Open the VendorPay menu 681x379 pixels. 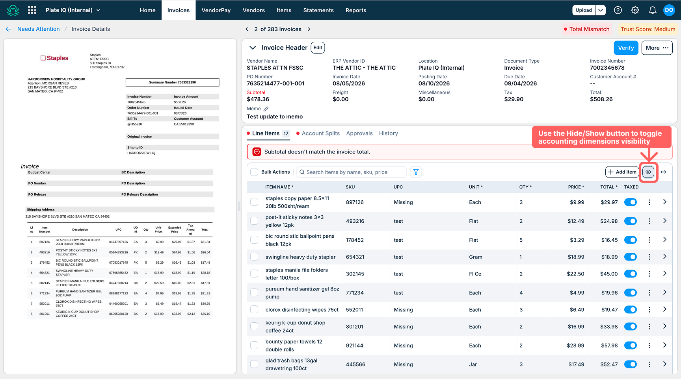click(x=216, y=10)
